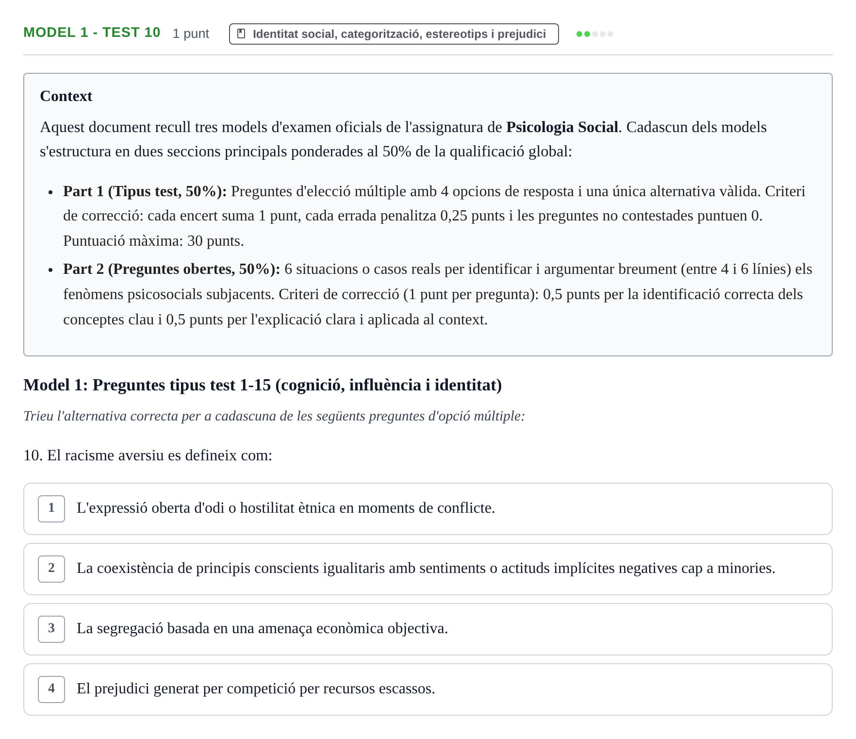The image size is (856, 739).
Task: Click the 'Model 1: Preguntes tipus test 1-15' heading
Action: click(263, 385)
